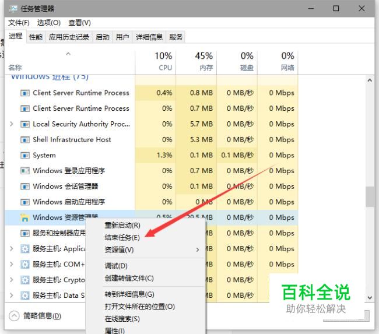This screenshot has height=334, width=379.
Task: Sort by the 名称 column header
Action: (x=15, y=68)
